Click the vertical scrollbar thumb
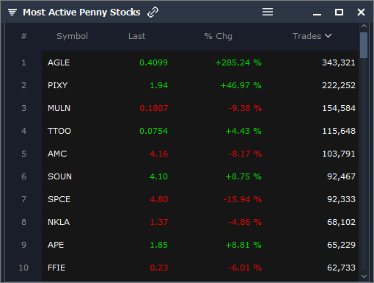Screen dimensions: 374x283 coord(364,45)
